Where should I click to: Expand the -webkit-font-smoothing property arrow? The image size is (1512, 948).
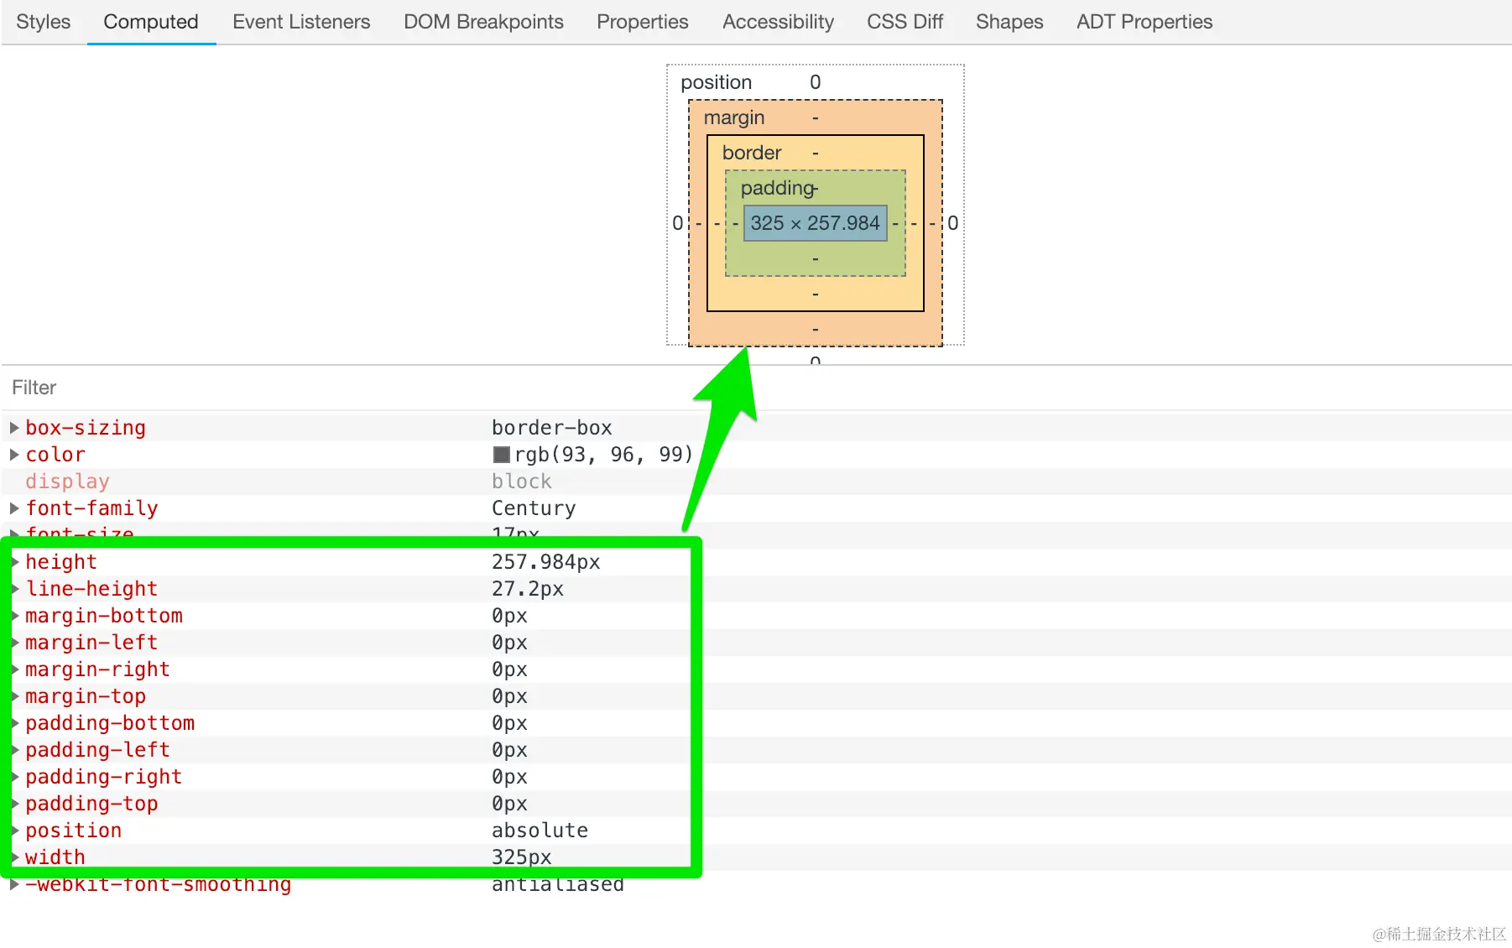14,884
